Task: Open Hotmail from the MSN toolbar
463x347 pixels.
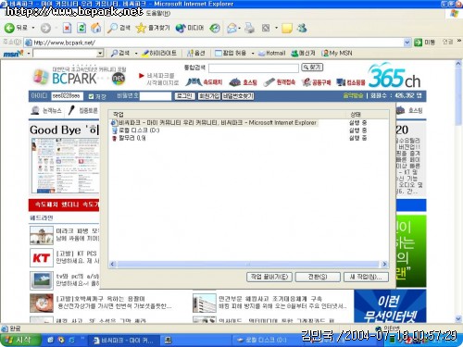Action: click(272, 54)
